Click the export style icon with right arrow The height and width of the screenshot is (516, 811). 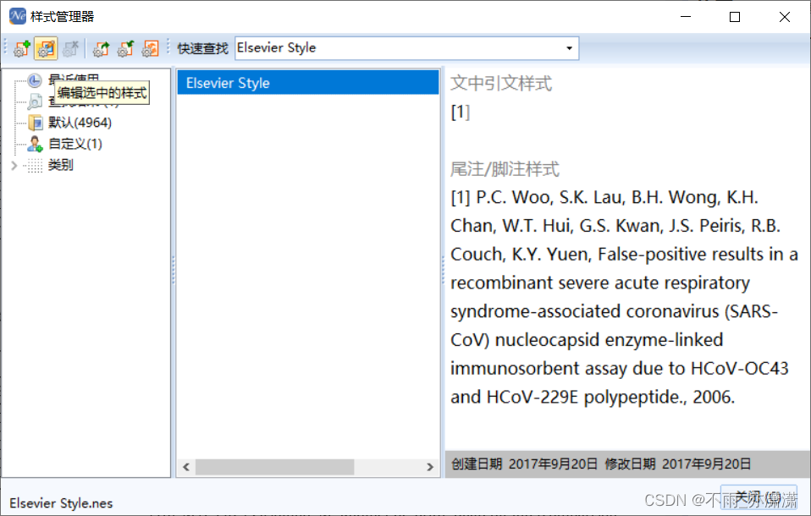(x=101, y=48)
